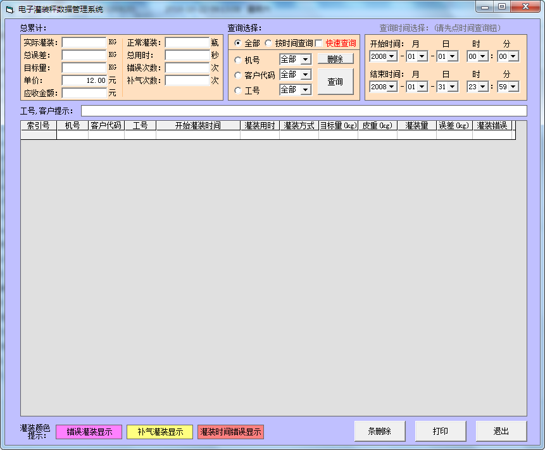Click the 单价 input field
Viewport: 545px width, 450px height.
[x=84, y=81]
